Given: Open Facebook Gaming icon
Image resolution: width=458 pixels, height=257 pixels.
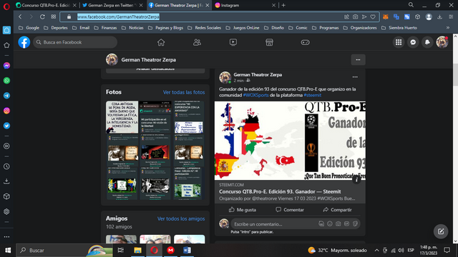Looking at the screenshot, I should click(306, 42).
